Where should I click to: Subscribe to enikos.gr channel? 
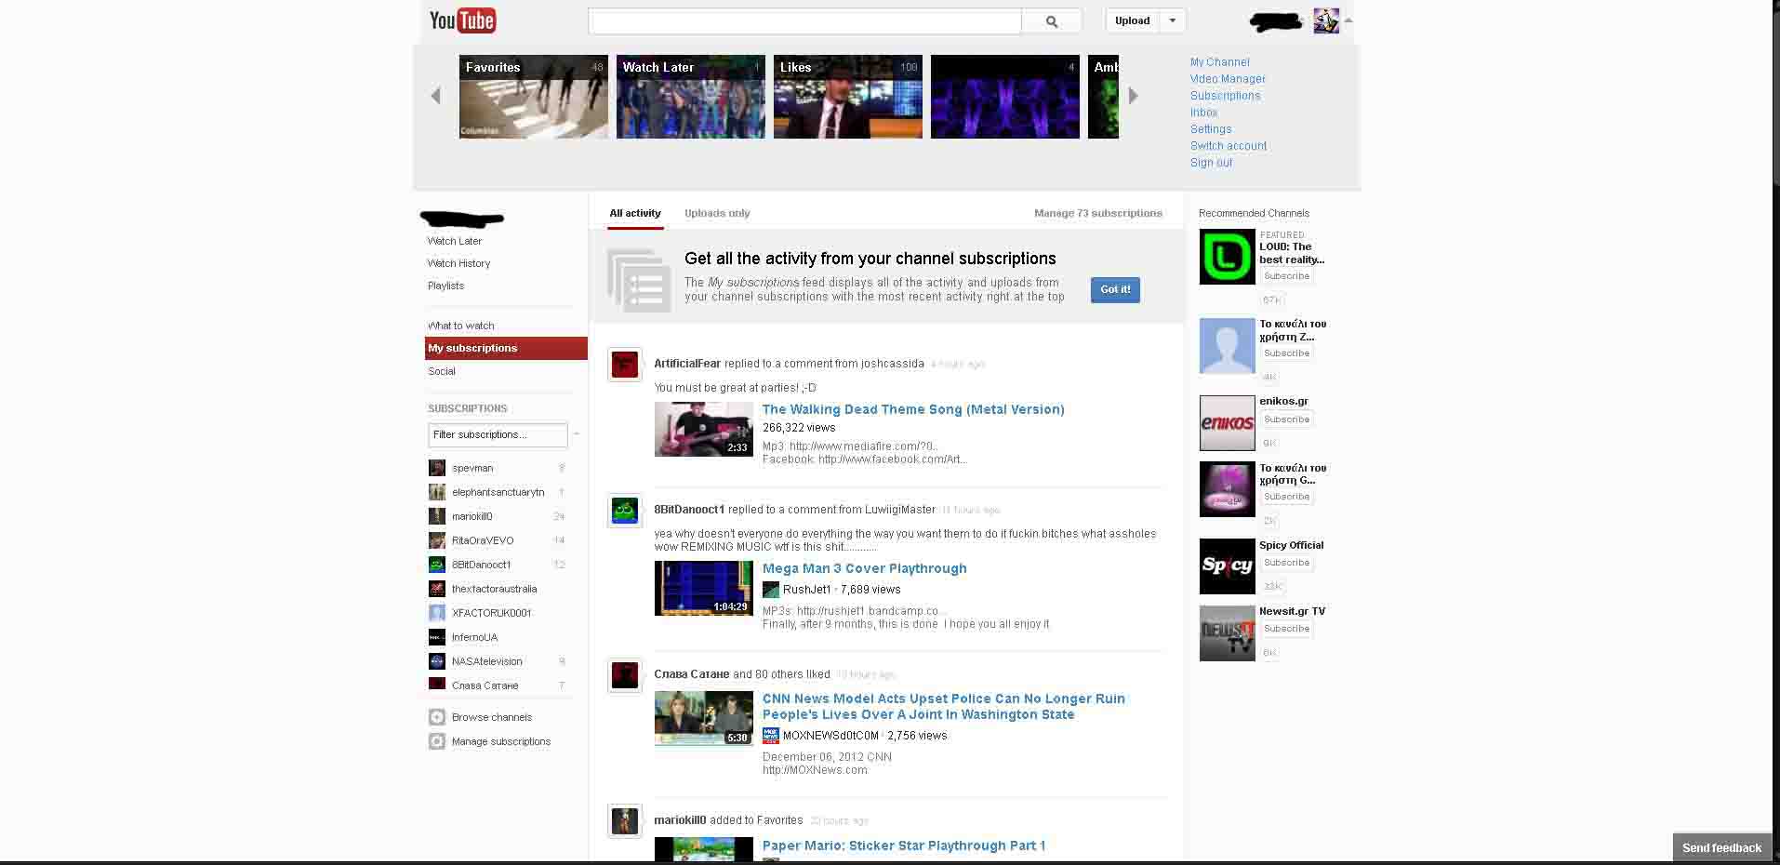point(1286,419)
